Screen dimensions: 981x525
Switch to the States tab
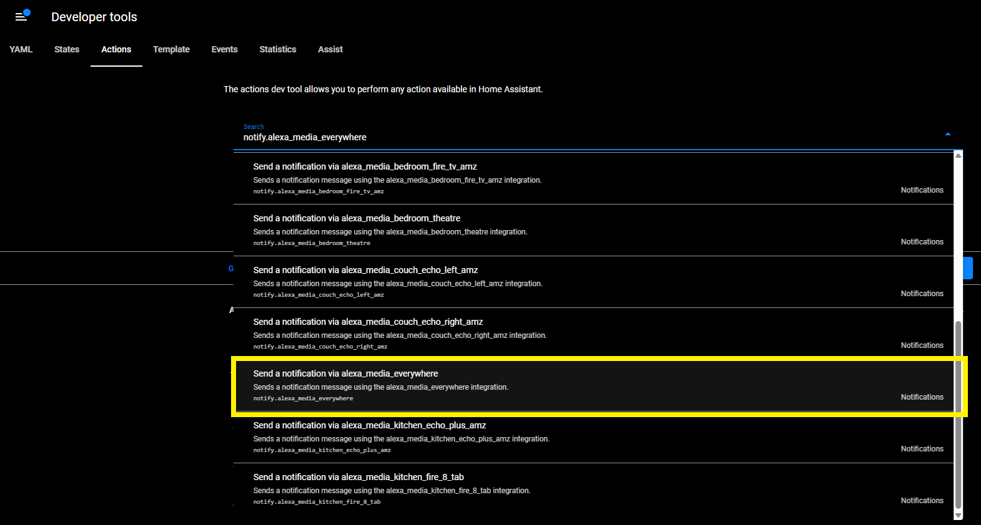tap(67, 49)
